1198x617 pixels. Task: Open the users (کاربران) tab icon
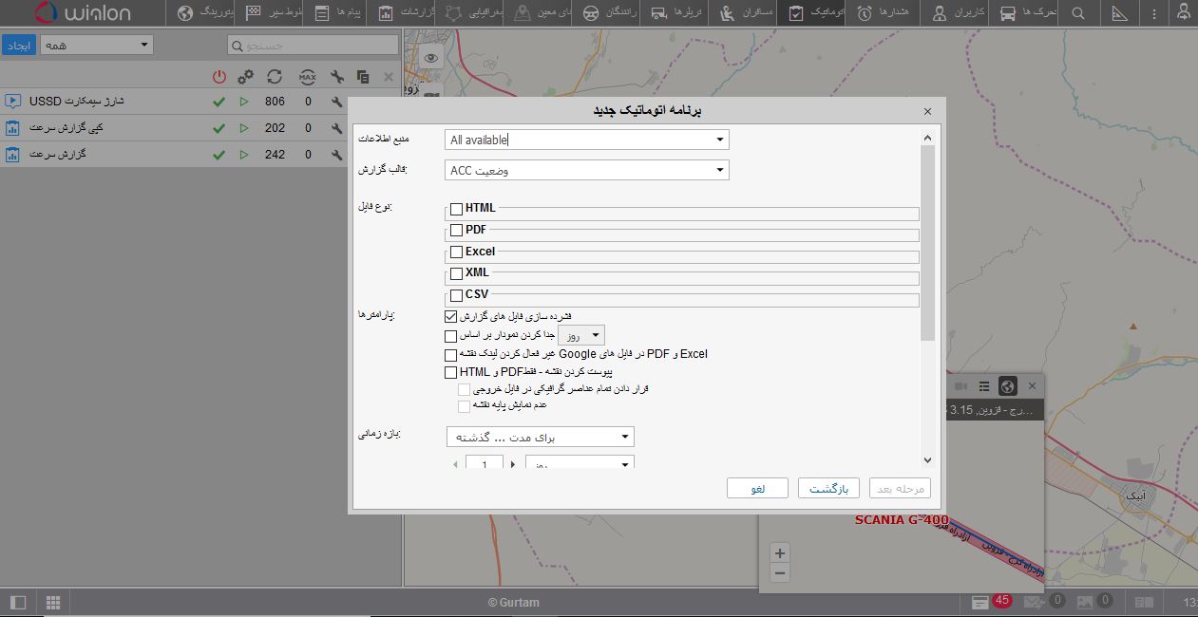[940, 13]
